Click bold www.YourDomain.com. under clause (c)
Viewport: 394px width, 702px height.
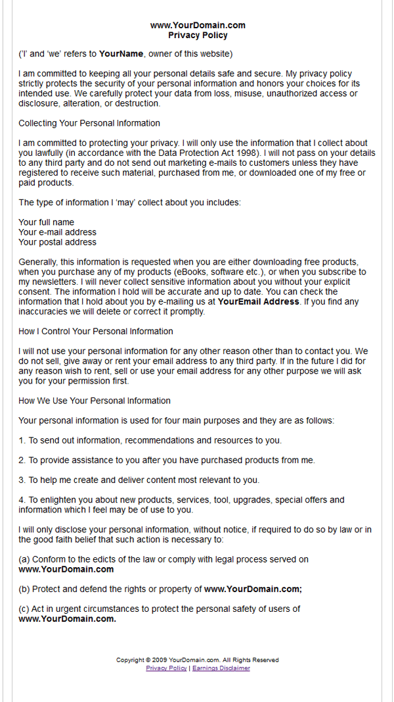[67, 619]
